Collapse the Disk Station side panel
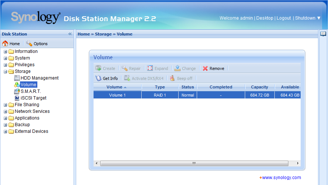 [70, 34]
